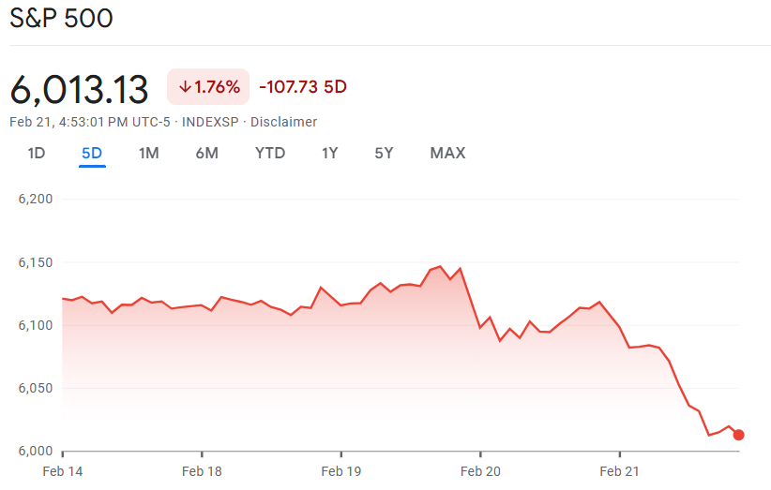Show the MAX time range
The width and height of the screenshot is (771, 490).
pyautogui.click(x=447, y=153)
